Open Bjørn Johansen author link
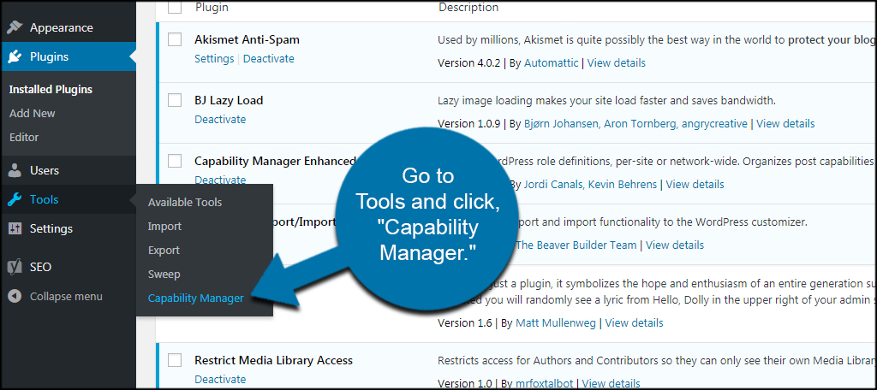The width and height of the screenshot is (877, 390). [x=562, y=123]
